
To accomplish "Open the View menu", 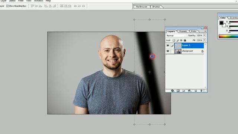I will [29, 1].
